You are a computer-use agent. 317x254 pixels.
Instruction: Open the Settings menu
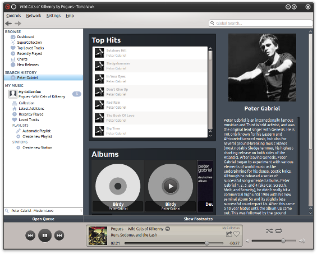53,16
